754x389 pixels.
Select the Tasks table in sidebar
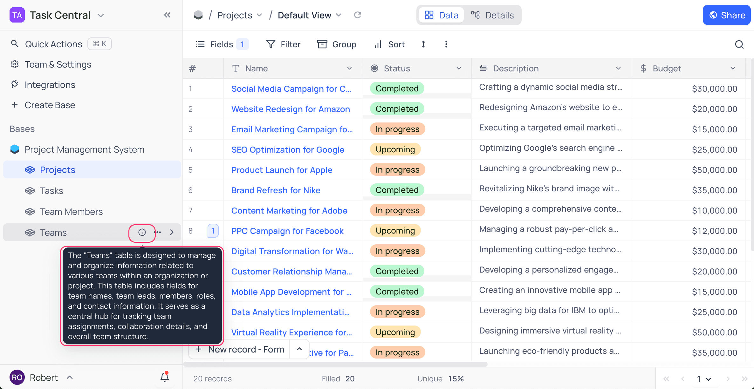[51, 191]
